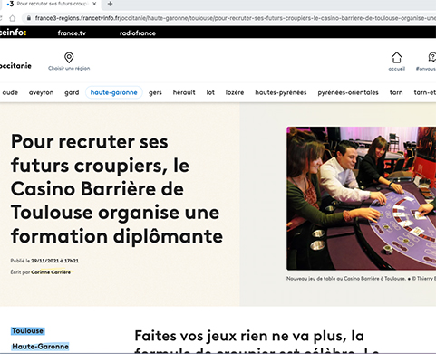The image size is (436, 362).
Task: Open a new browser tab with plus
Action: 110,4
